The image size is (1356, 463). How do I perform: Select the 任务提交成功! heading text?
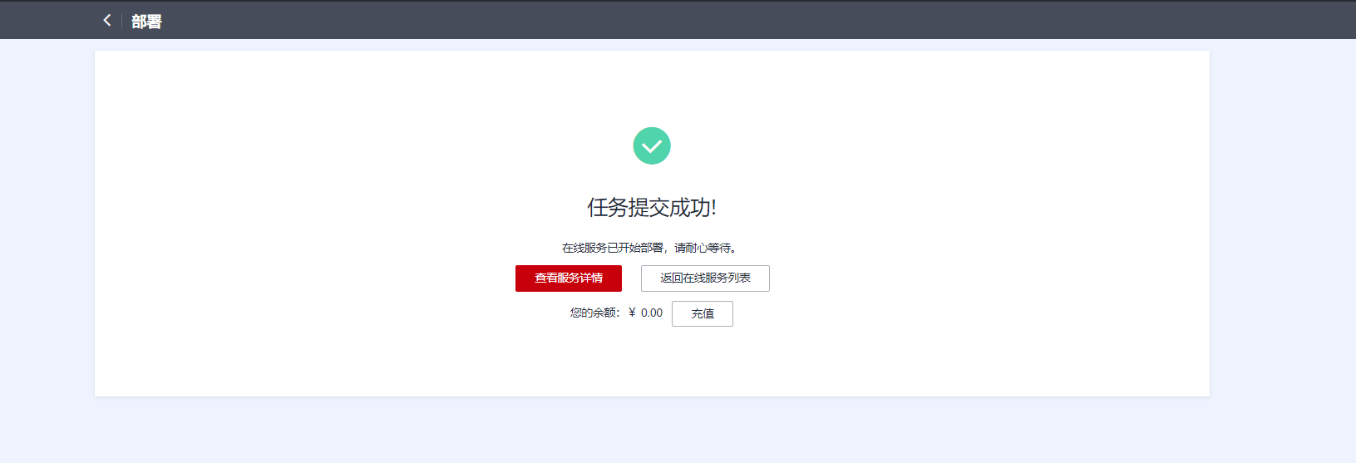click(652, 208)
